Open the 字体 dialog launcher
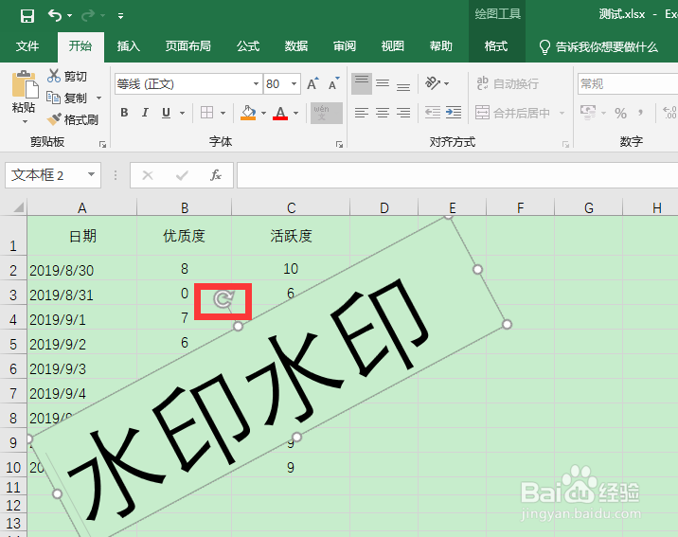 pyautogui.click(x=339, y=144)
